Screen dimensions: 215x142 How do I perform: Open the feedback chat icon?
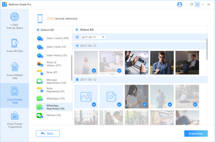(192, 4)
